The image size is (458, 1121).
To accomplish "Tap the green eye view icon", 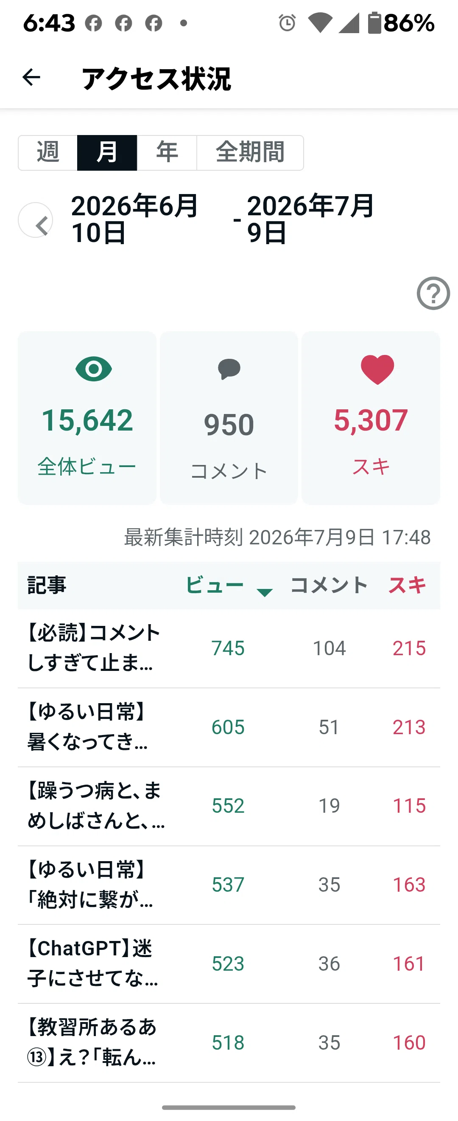I will (93, 369).
